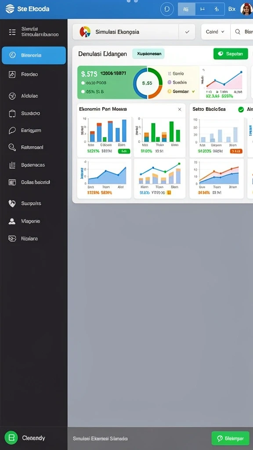253x450 pixels.
Task: Click the circular refresh icon in header
Action: pyautogui.click(x=167, y=9)
